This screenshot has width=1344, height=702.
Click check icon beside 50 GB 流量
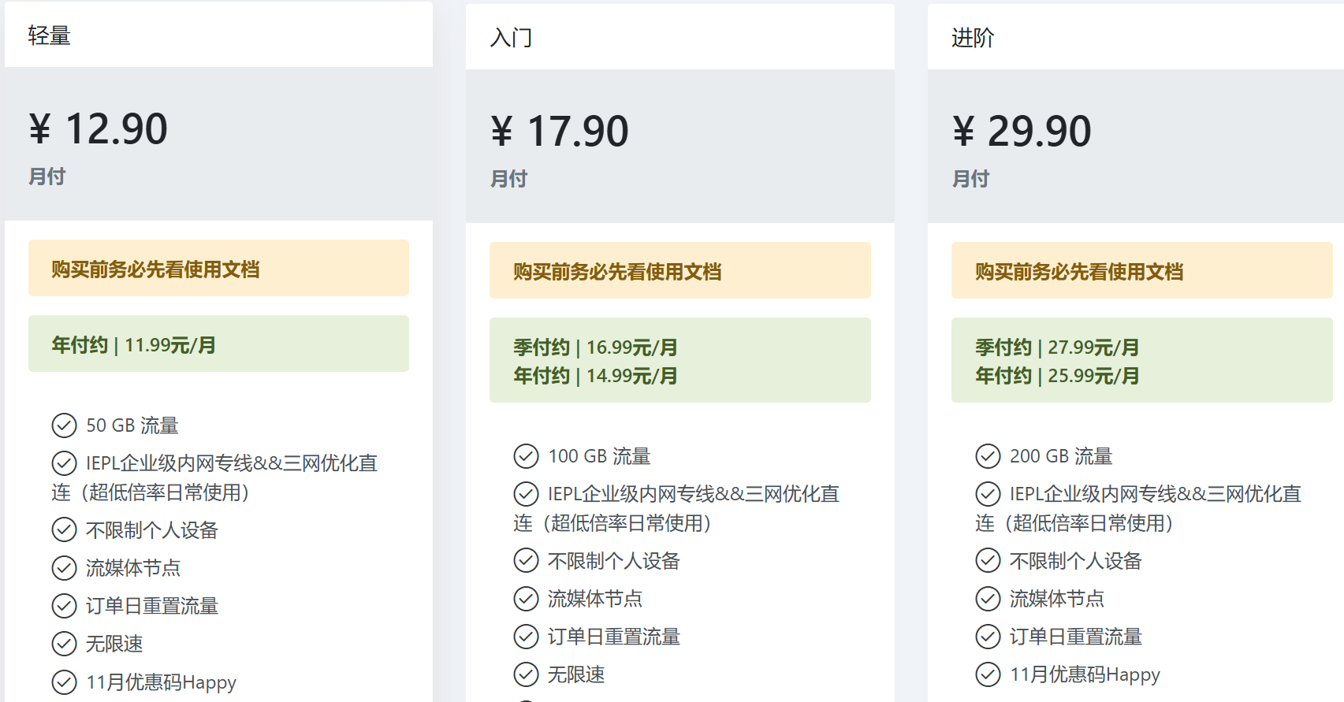[x=64, y=425]
